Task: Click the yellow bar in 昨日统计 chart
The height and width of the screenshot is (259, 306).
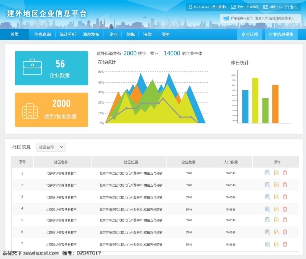Action: coord(255,100)
